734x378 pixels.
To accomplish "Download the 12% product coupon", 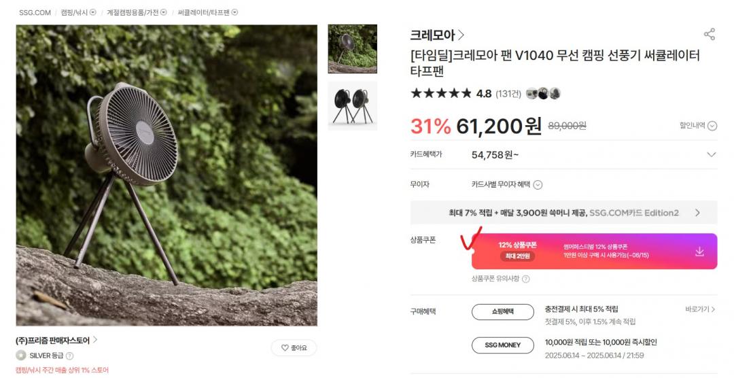I will tap(699, 252).
